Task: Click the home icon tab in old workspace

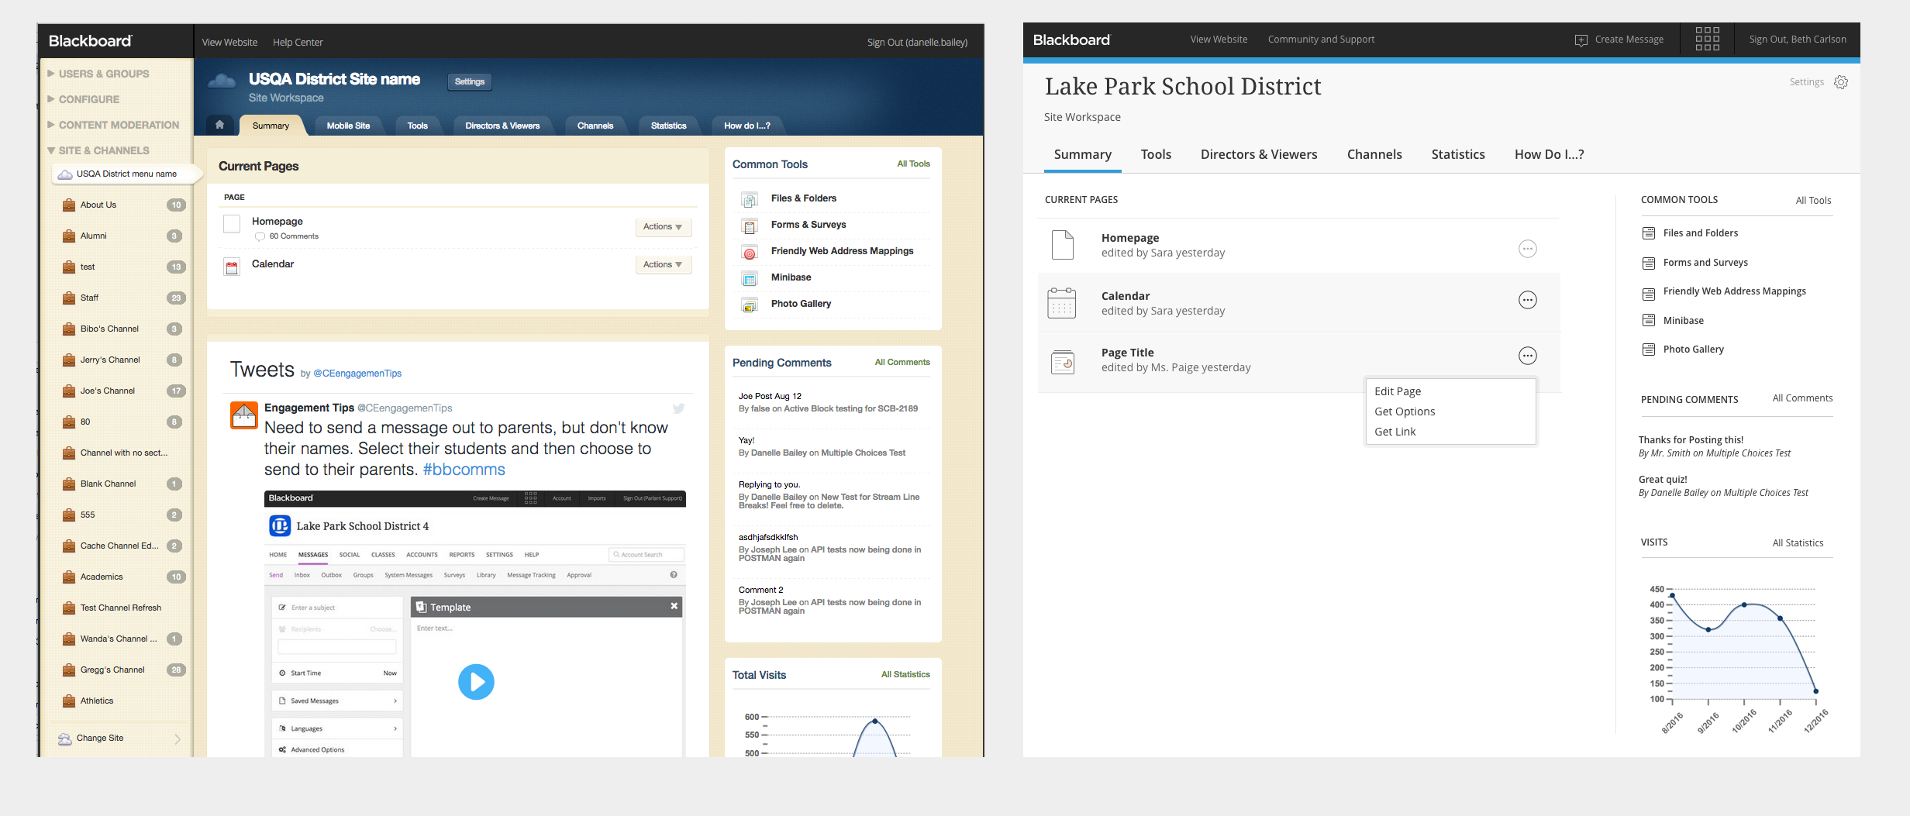Action: pos(219,125)
